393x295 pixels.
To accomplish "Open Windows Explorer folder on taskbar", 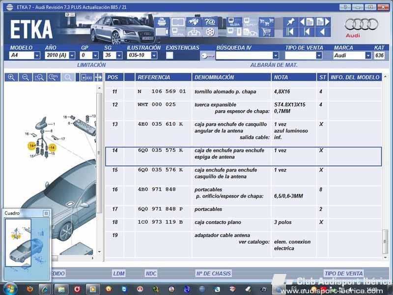I will 61,289.
